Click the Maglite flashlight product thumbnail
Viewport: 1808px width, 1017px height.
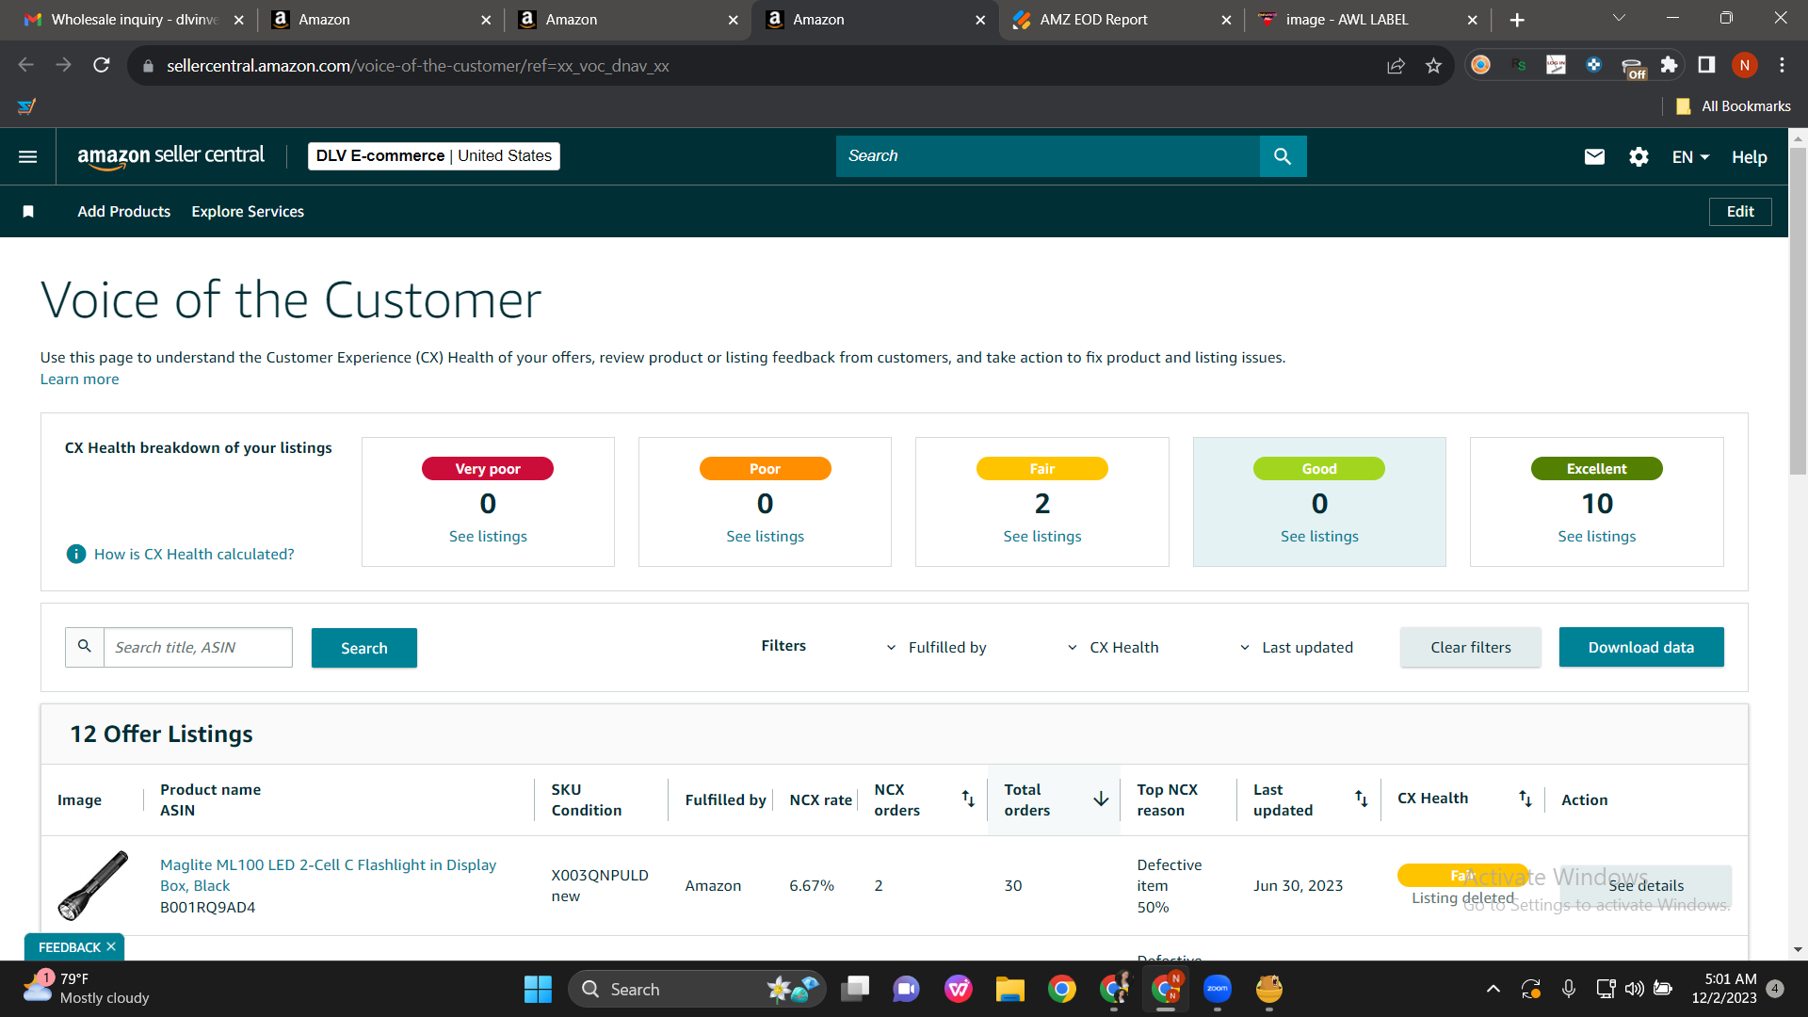(x=93, y=885)
